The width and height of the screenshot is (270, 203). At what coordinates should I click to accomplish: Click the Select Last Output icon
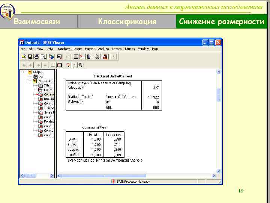coord(105,57)
